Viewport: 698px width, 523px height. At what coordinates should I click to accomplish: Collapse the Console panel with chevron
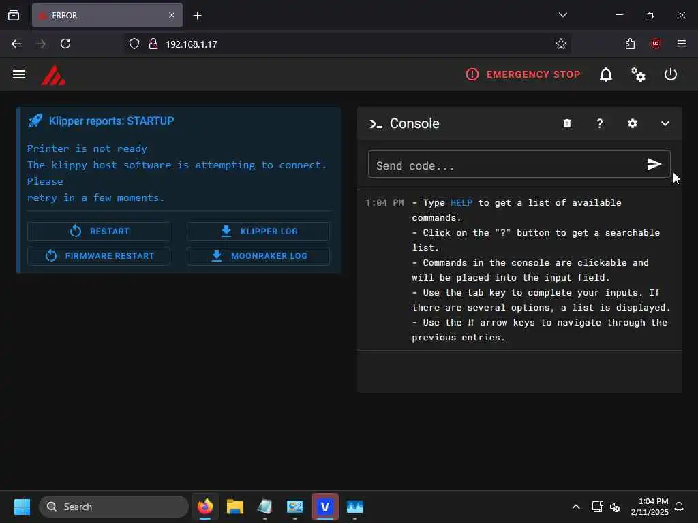(665, 124)
